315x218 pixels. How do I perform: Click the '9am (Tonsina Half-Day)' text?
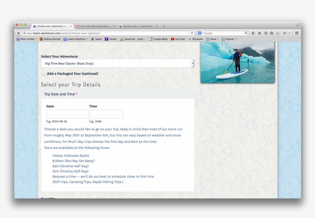click(x=70, y=166)
